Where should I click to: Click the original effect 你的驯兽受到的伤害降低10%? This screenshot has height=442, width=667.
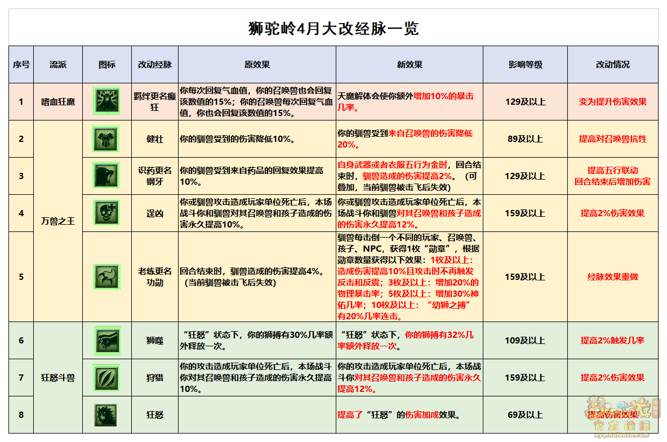(x=237, y=139)
